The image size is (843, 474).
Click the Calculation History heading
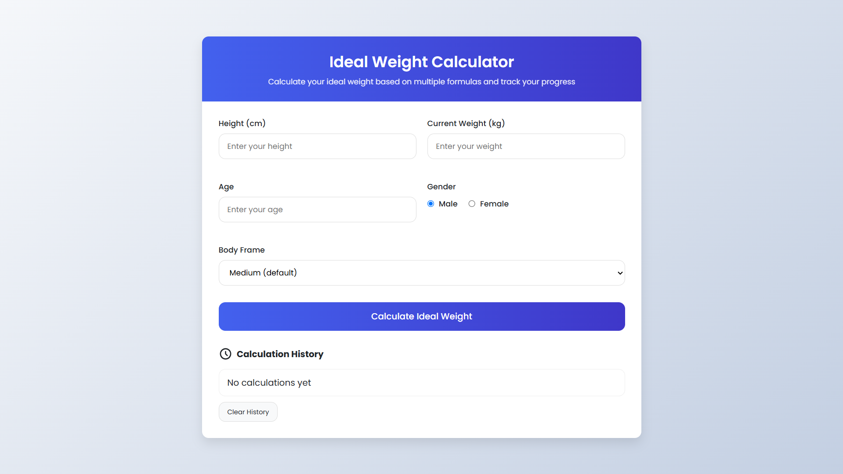tap(280, 354)
